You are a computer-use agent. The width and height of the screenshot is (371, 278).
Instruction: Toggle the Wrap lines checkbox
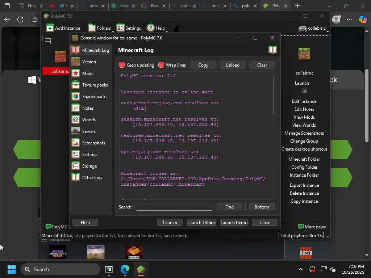coord(161,65)
